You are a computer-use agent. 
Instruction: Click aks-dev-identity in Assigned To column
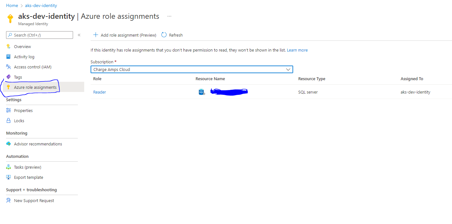pos(415,92)
